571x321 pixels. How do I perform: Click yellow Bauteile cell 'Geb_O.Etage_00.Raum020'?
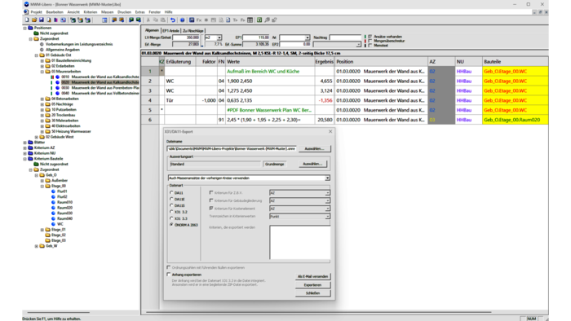[516, 120]
